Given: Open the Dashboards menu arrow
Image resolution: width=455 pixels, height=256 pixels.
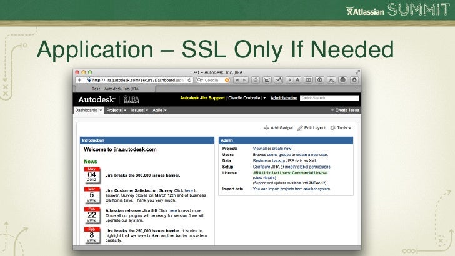Looking at the screenshot, I should pyautogui.click(x=101, y=110).
